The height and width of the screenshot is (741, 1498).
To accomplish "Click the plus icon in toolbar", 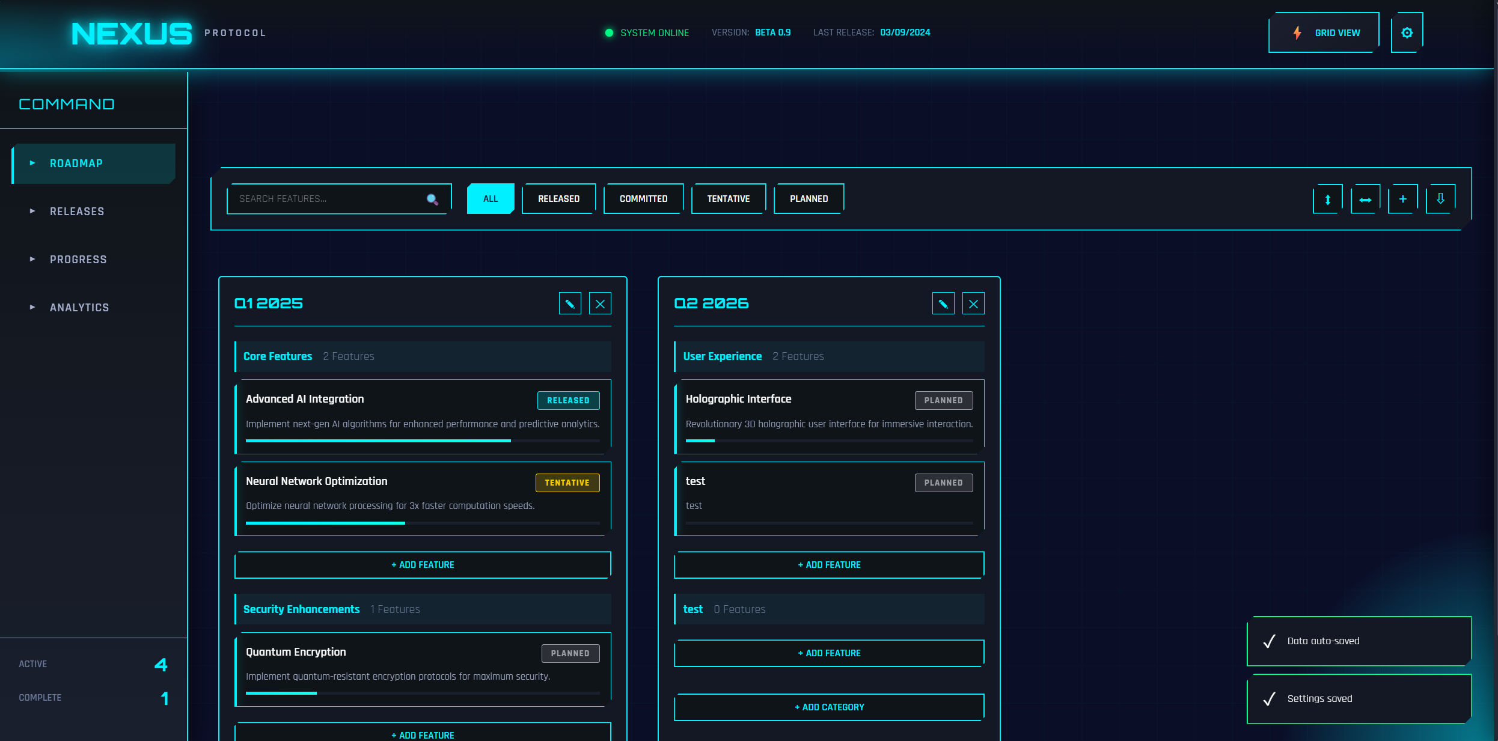I will [1402, 199].
